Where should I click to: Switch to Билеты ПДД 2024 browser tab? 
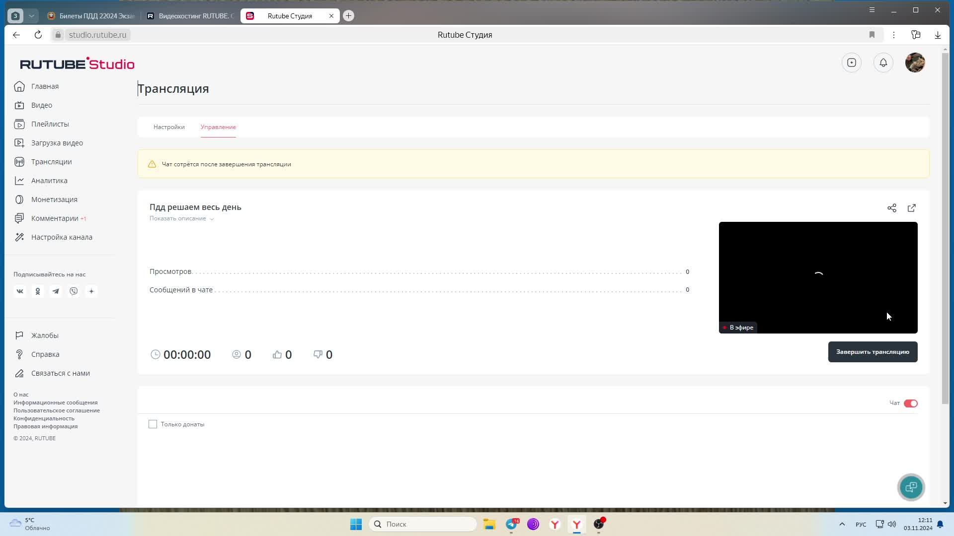[91, 16]
